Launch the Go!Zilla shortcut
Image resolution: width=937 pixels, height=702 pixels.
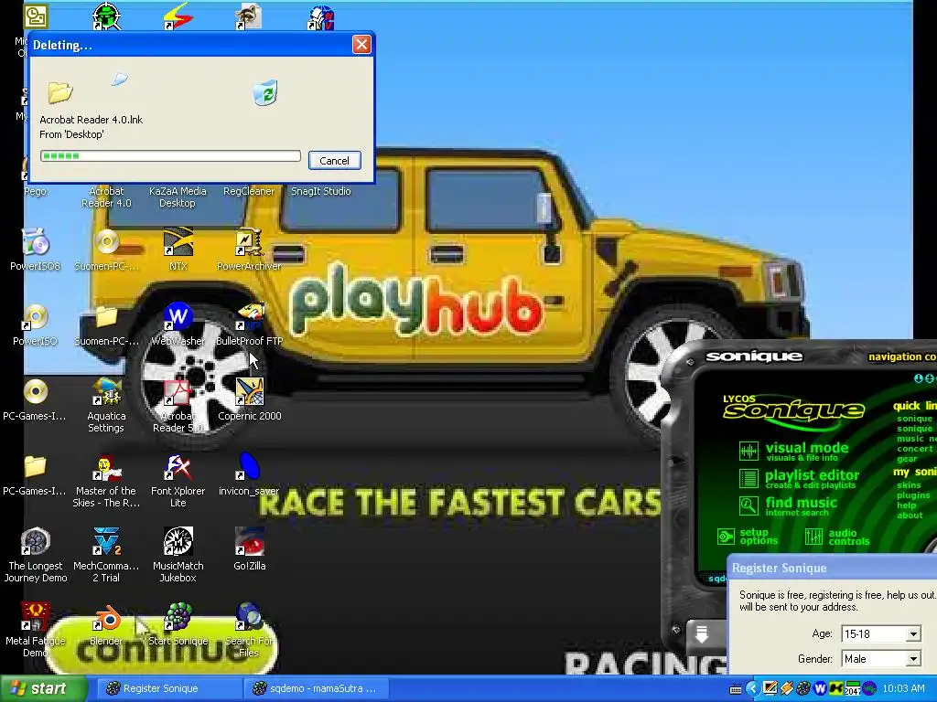[x=249, y=548]
